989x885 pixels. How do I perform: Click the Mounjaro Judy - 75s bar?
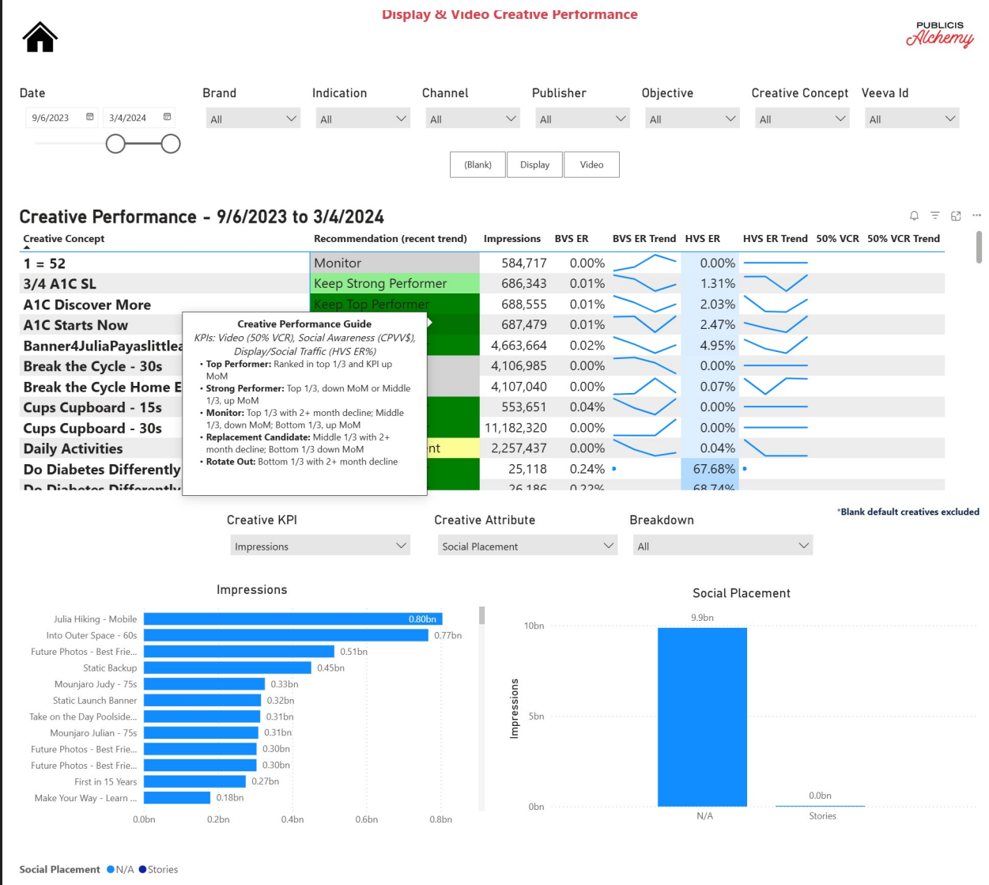[x=204, y=684]
